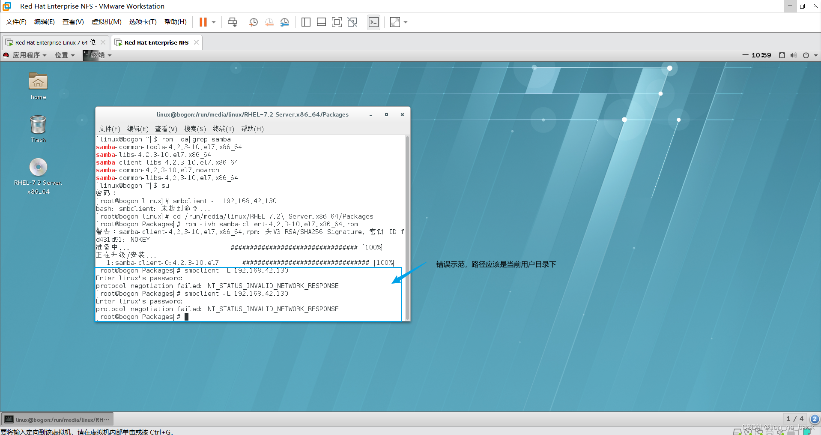Open terminal 查看(V) menu
The height and width of the screenshot is (435, 821).
(x=166, y=129)
